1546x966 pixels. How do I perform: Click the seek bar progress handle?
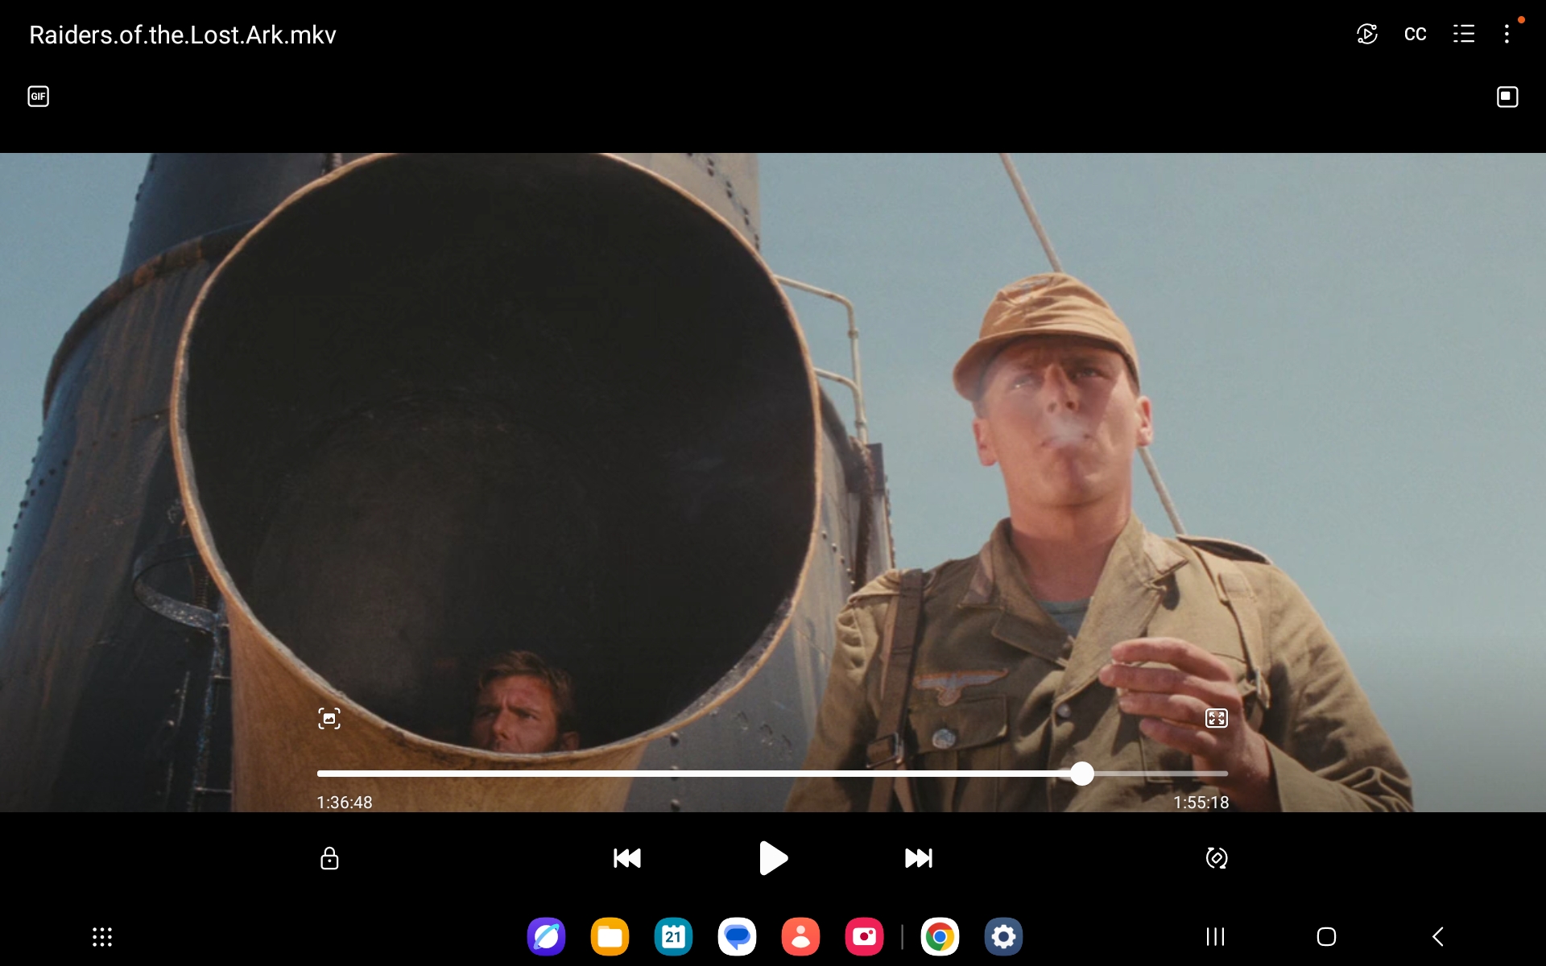(1082, 774)
